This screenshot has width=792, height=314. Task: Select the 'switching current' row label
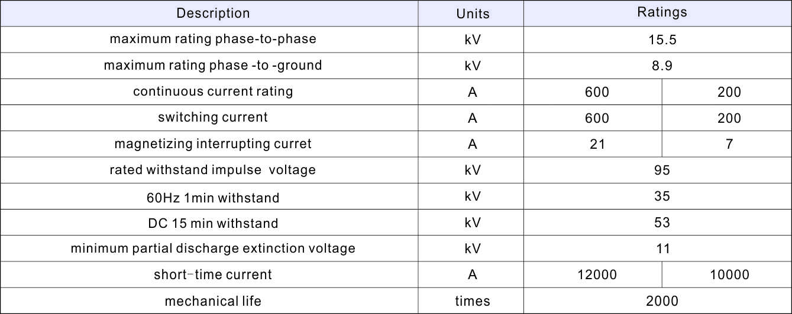point(213,117)
